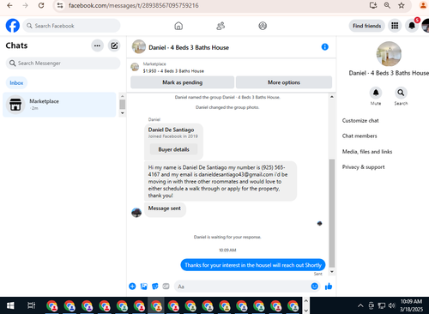Expand Media, files and links section
The width and height of the screenshot is (429, 314).
point(367,152)
